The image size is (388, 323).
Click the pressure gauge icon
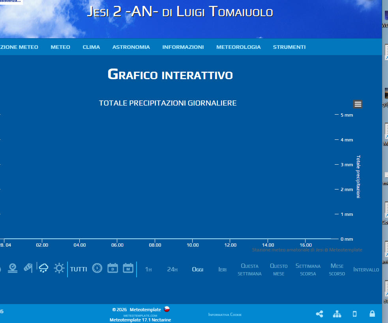point(13,268)
